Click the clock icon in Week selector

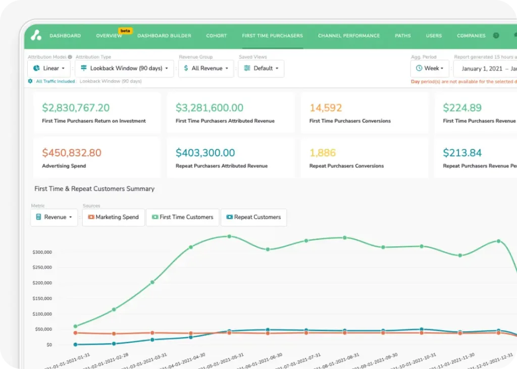coord(419,68)
